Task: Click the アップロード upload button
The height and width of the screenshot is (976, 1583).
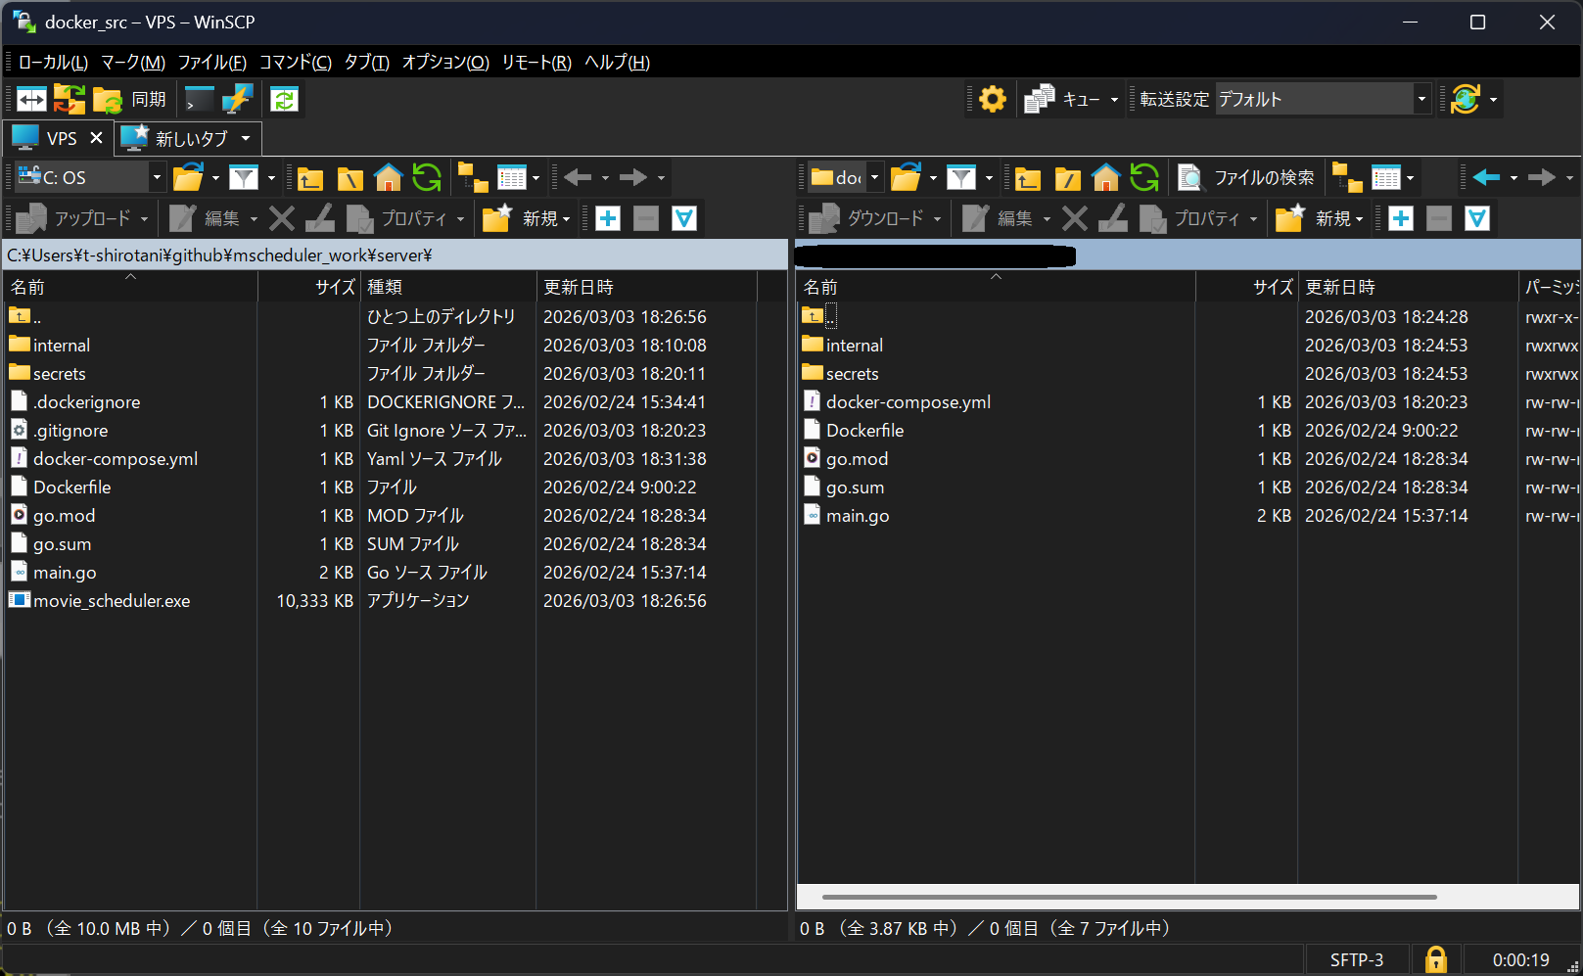Action: [x=80, y=218]
